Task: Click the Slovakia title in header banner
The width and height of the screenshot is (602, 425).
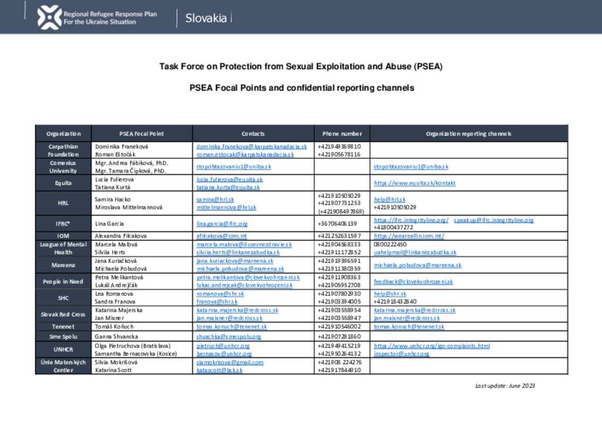Action: [x=206, y=18]
